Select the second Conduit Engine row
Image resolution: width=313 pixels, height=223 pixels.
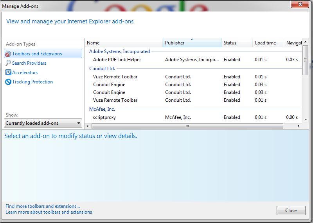[193, 92]
